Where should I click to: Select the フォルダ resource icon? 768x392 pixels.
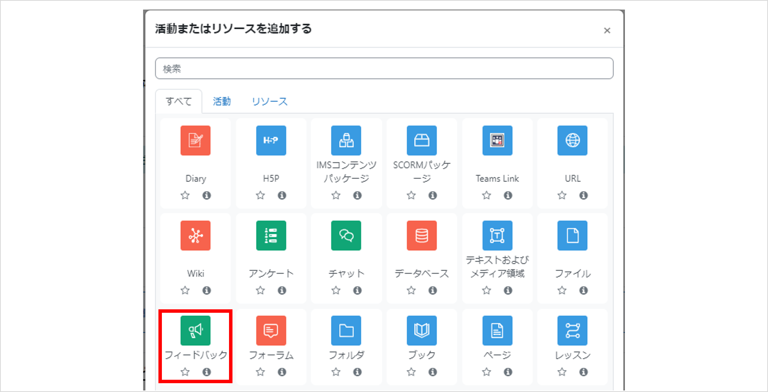[x=346, y=330]
